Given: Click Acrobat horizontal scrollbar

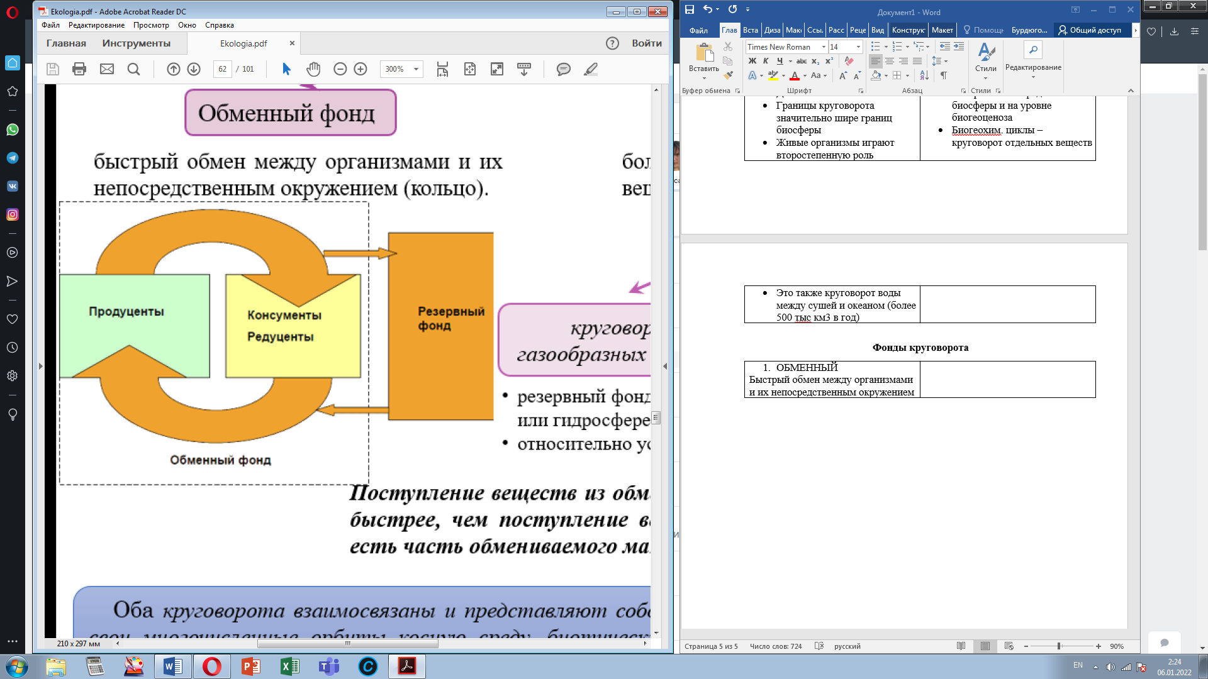Looking at the screenshot, I should [x=348, y=644].
